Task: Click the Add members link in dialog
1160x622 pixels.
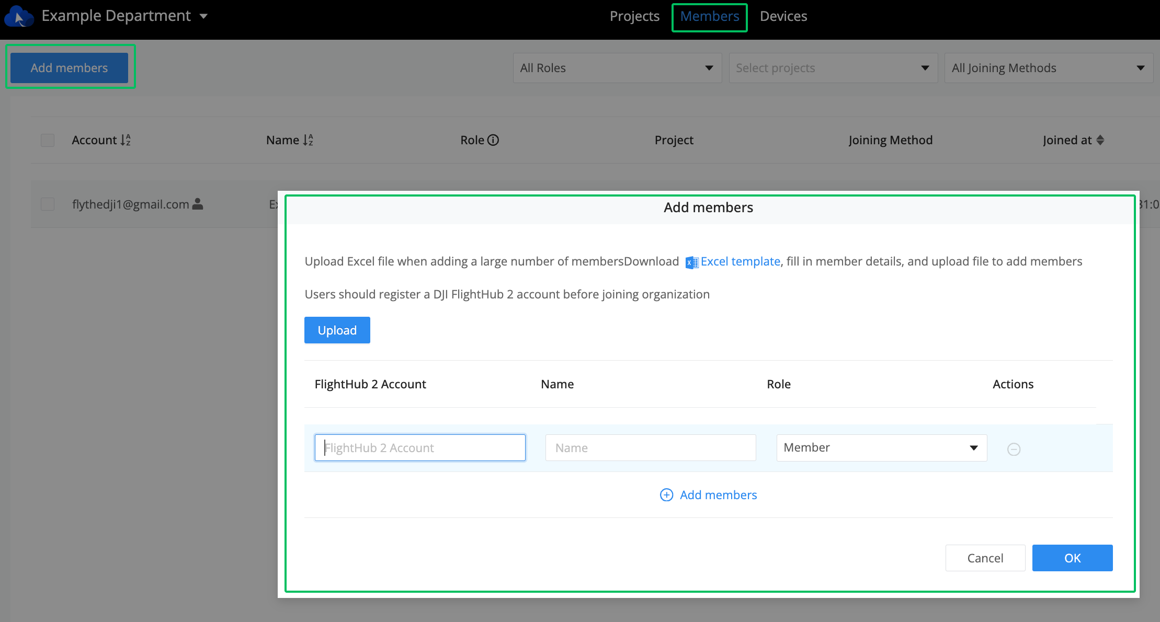Action: click(718, 495)
